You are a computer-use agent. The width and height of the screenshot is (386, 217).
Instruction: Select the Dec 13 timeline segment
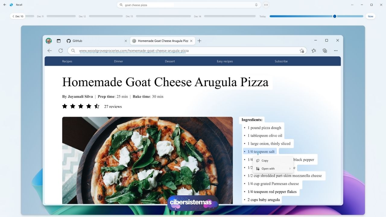click(x=163, y=16)
